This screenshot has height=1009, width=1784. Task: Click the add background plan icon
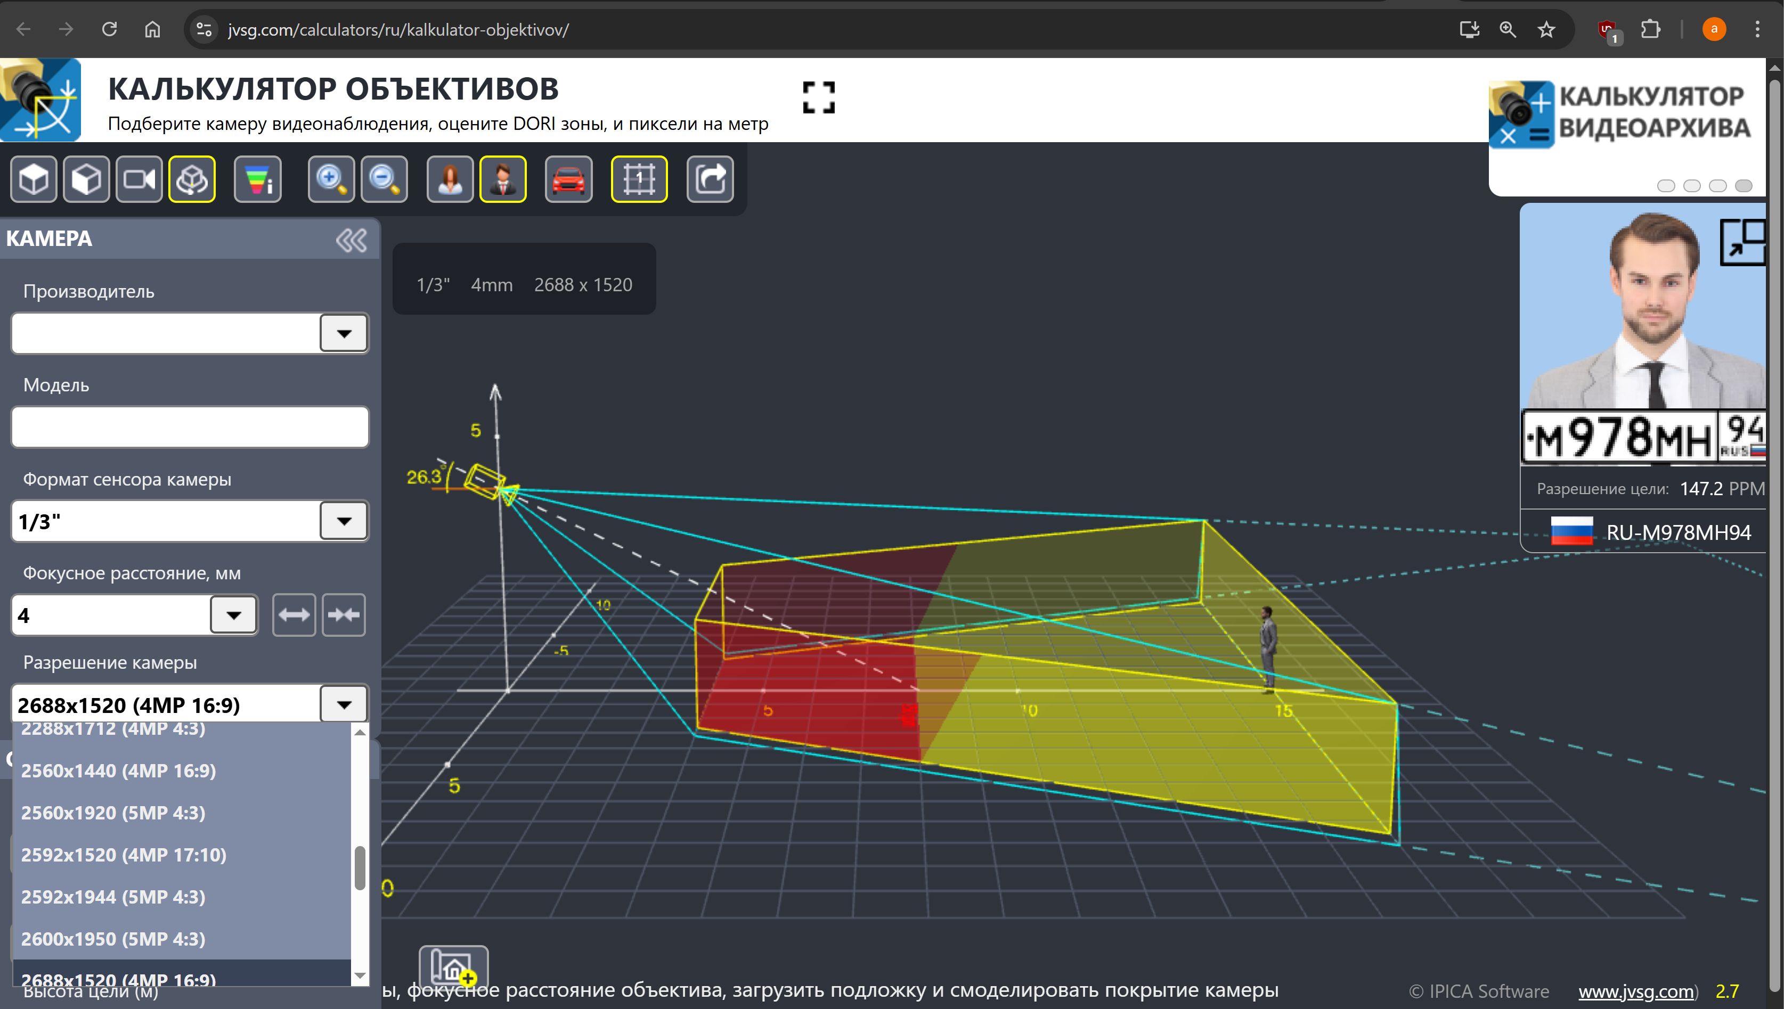coord(453,966)
